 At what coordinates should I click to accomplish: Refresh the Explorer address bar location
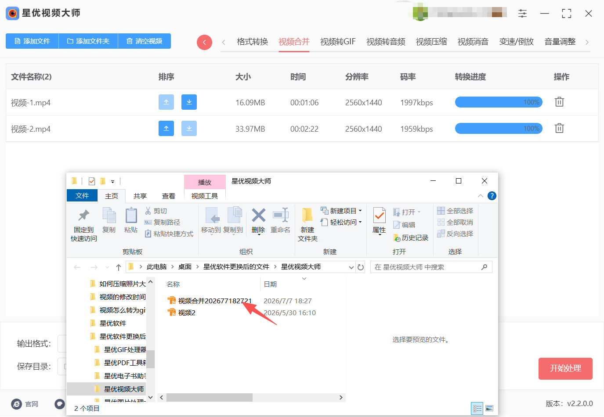pos(361,267)
